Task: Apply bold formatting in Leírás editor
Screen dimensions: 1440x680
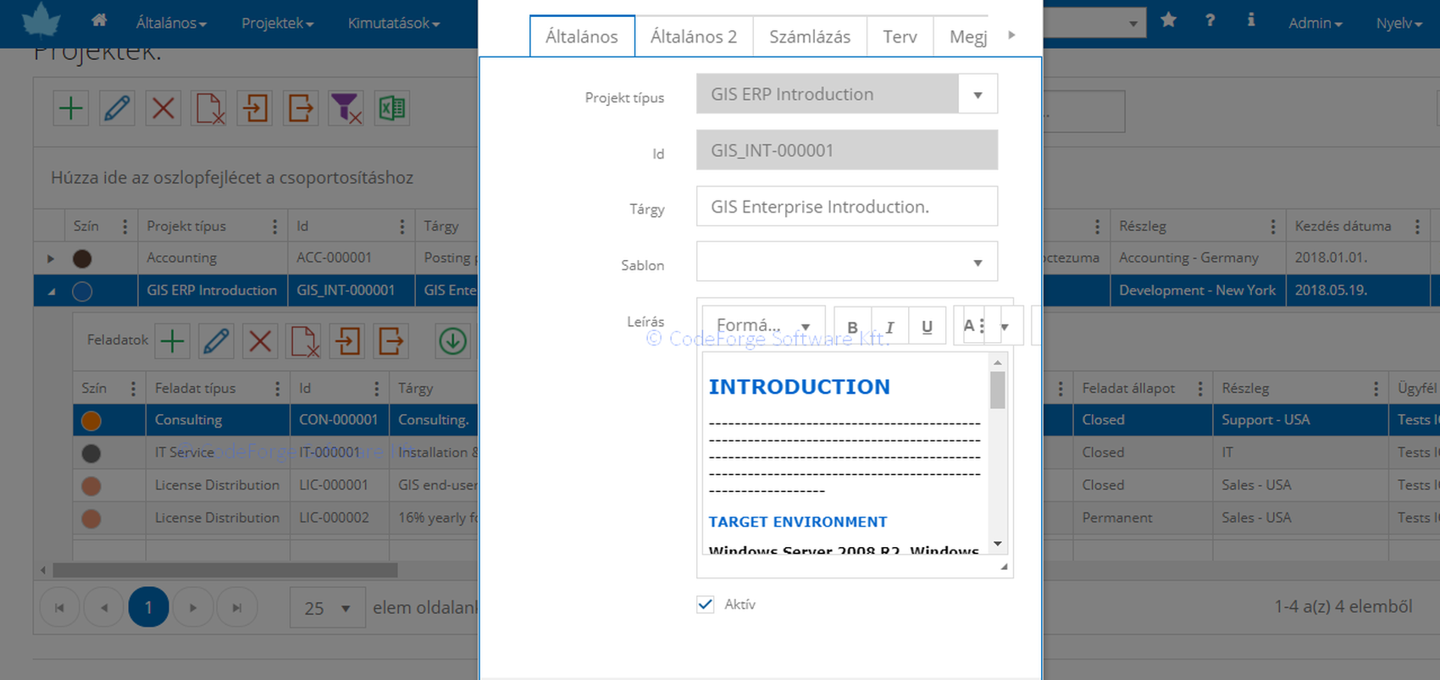Action: tap(852, 327)
